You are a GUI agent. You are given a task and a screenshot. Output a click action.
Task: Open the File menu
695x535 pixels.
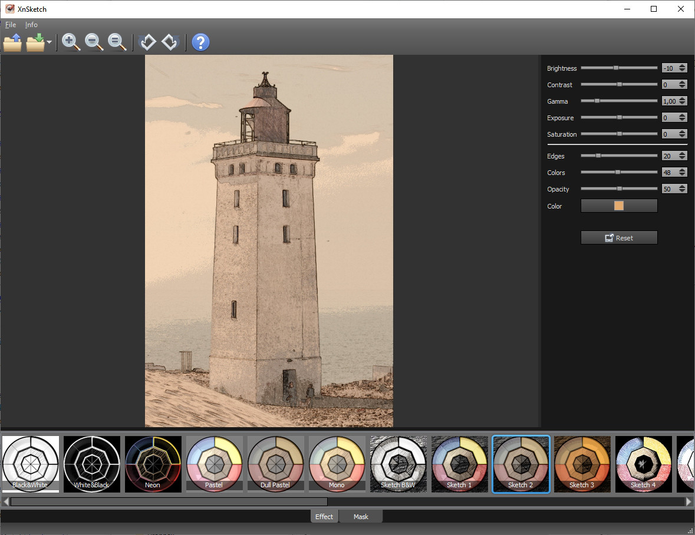[10, 25]
